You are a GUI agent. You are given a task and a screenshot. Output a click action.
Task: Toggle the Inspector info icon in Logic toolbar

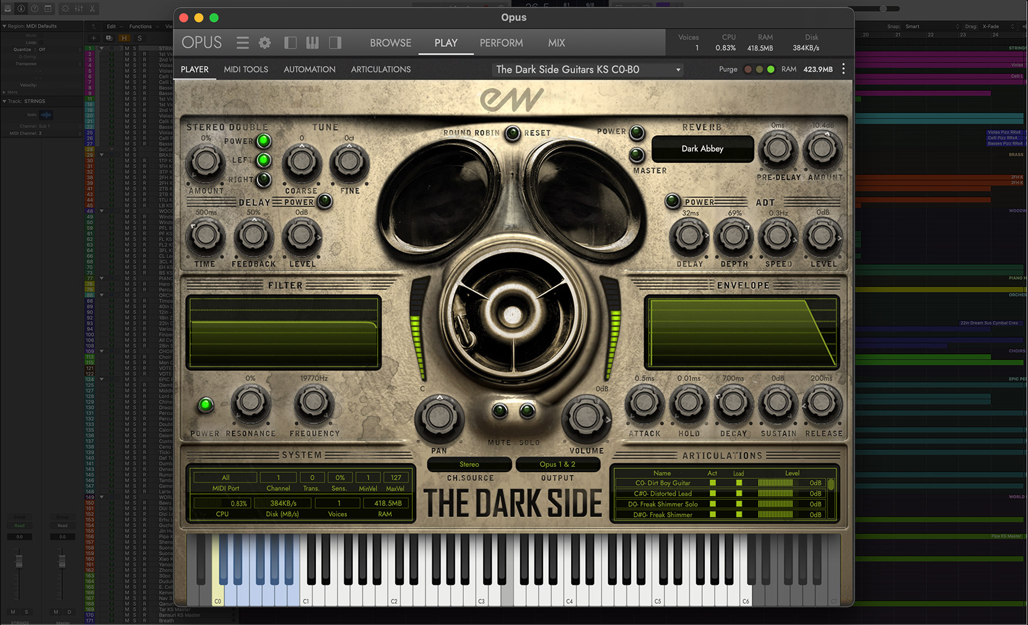21,9
